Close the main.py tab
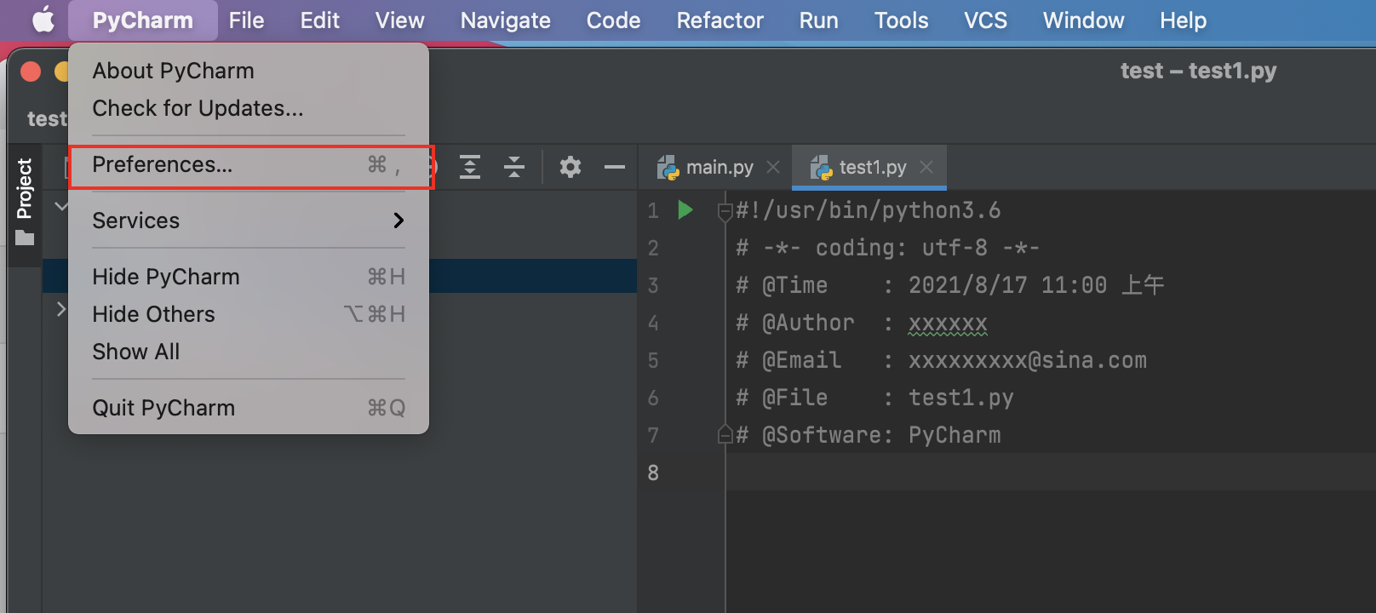This screenshot has width=1376, height=613. coord(773,167)
